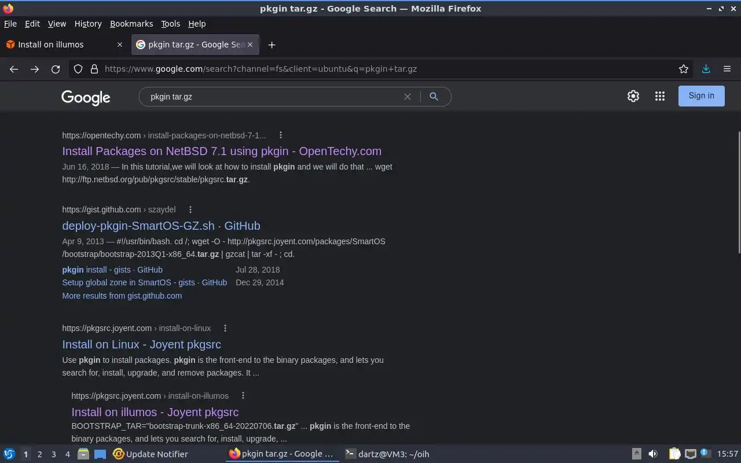Open the View menu
741x463 pixels.
[x=57, y=24]
